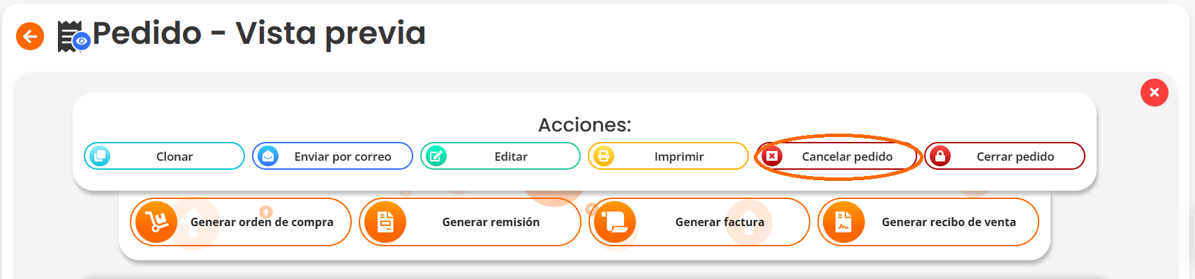1195x279 pixels.
Task: Click the yellow printer icon
Action: 604,156
